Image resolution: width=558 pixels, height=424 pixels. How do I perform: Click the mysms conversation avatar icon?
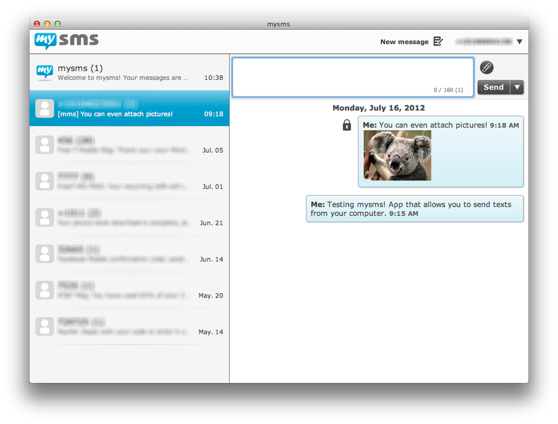tap(44, 72)
